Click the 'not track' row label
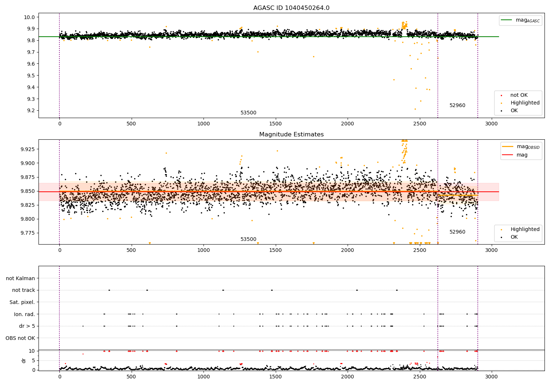The image size is (550, 385). tap(23, 290)
